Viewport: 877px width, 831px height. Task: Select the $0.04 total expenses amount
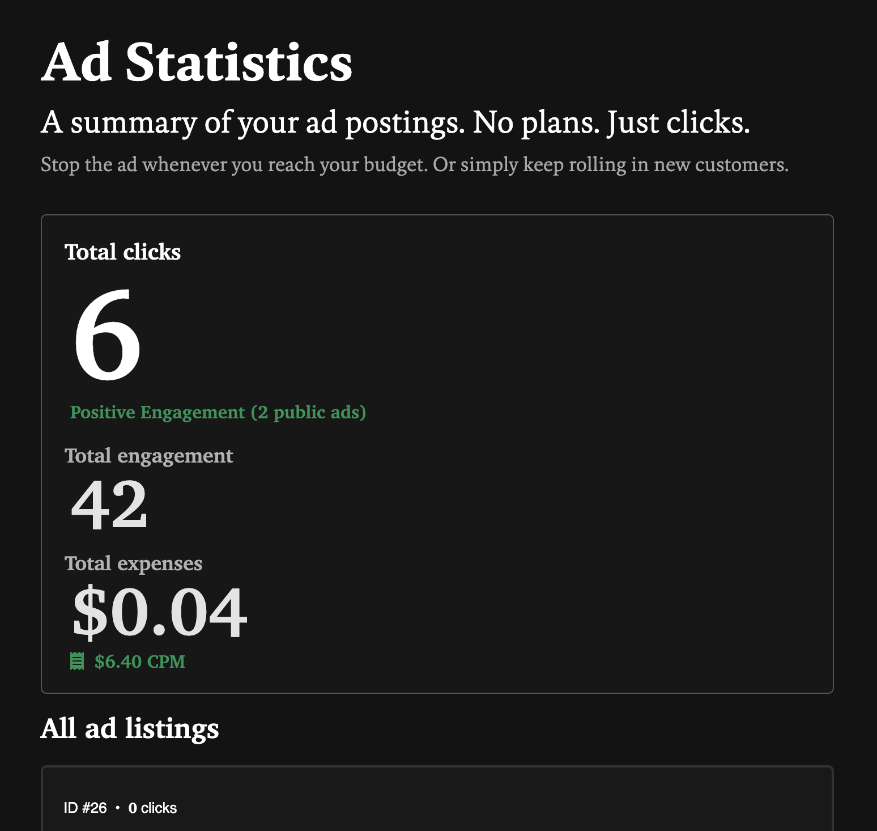click(160, 612)
